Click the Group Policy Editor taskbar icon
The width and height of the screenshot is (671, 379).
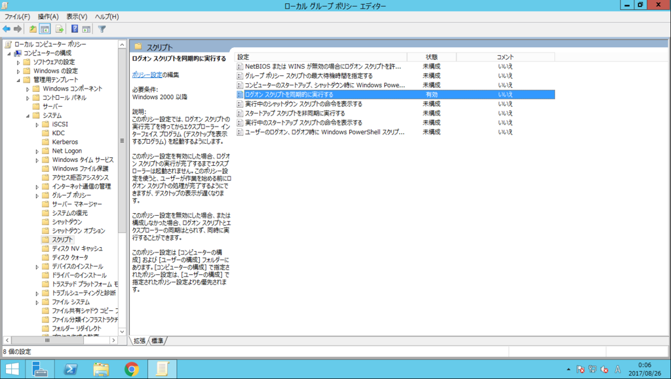click(x=163, y=369)
